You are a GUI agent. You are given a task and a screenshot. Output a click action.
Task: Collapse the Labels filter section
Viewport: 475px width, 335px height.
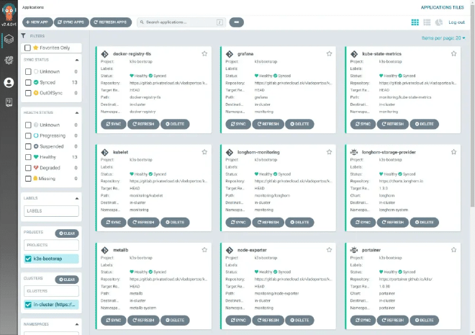(76, 198)
